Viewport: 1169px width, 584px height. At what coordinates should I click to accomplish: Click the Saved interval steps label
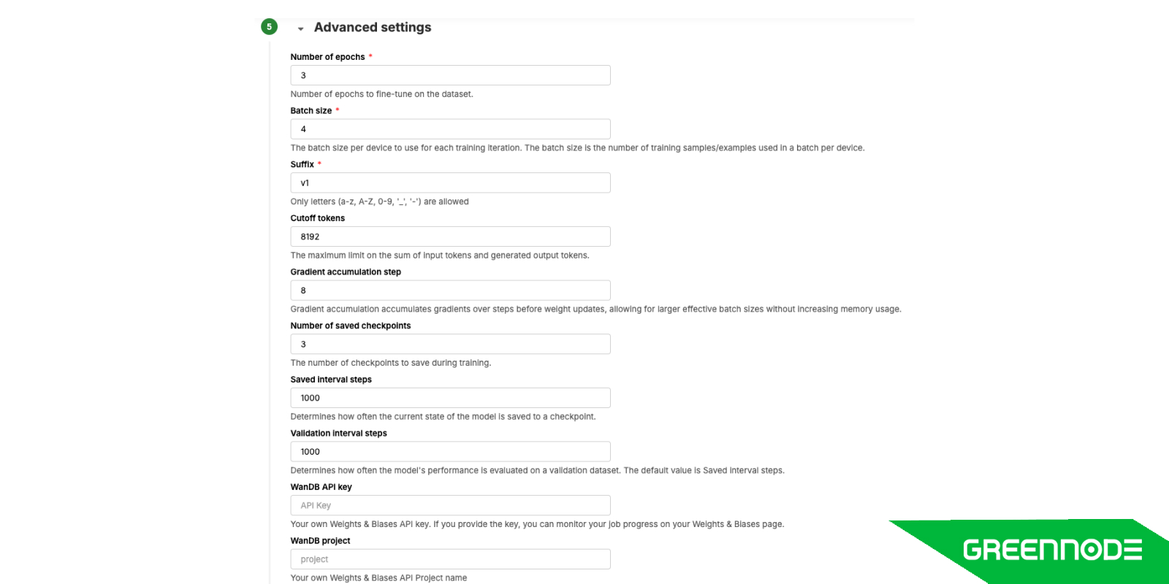(x=331, y=380)
